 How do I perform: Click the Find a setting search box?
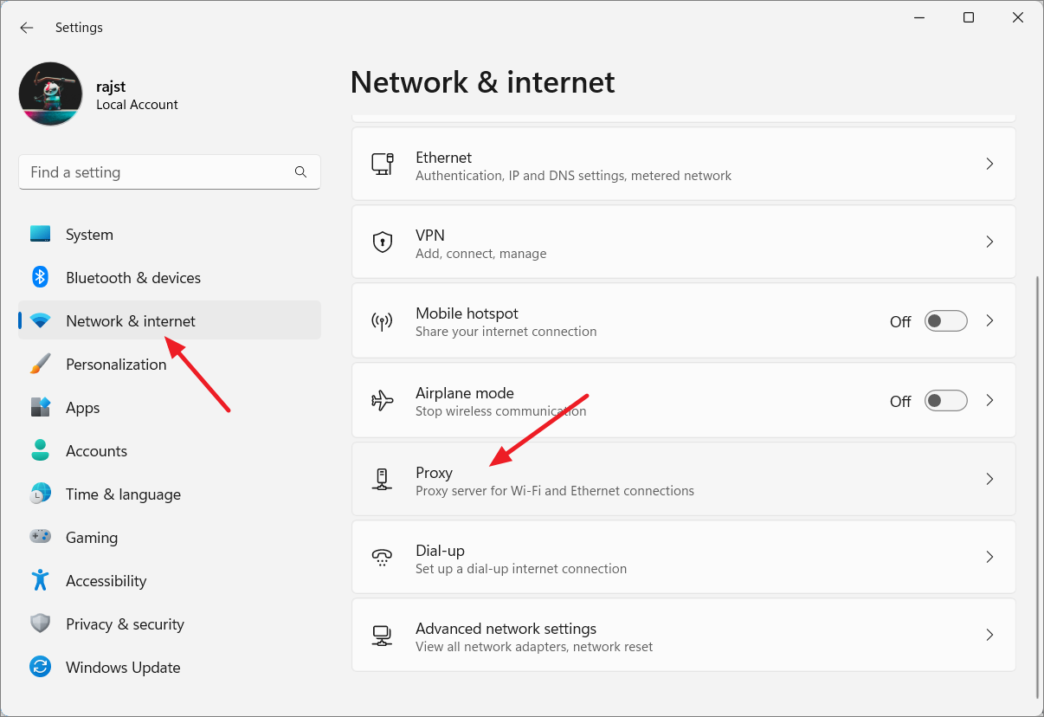tap(170, 172)
